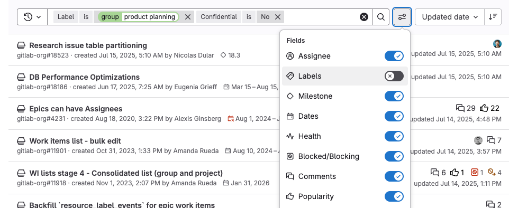509x208 pixels.
Task: Click the orange blocking 4 icon
Action: tap(494, 172)
